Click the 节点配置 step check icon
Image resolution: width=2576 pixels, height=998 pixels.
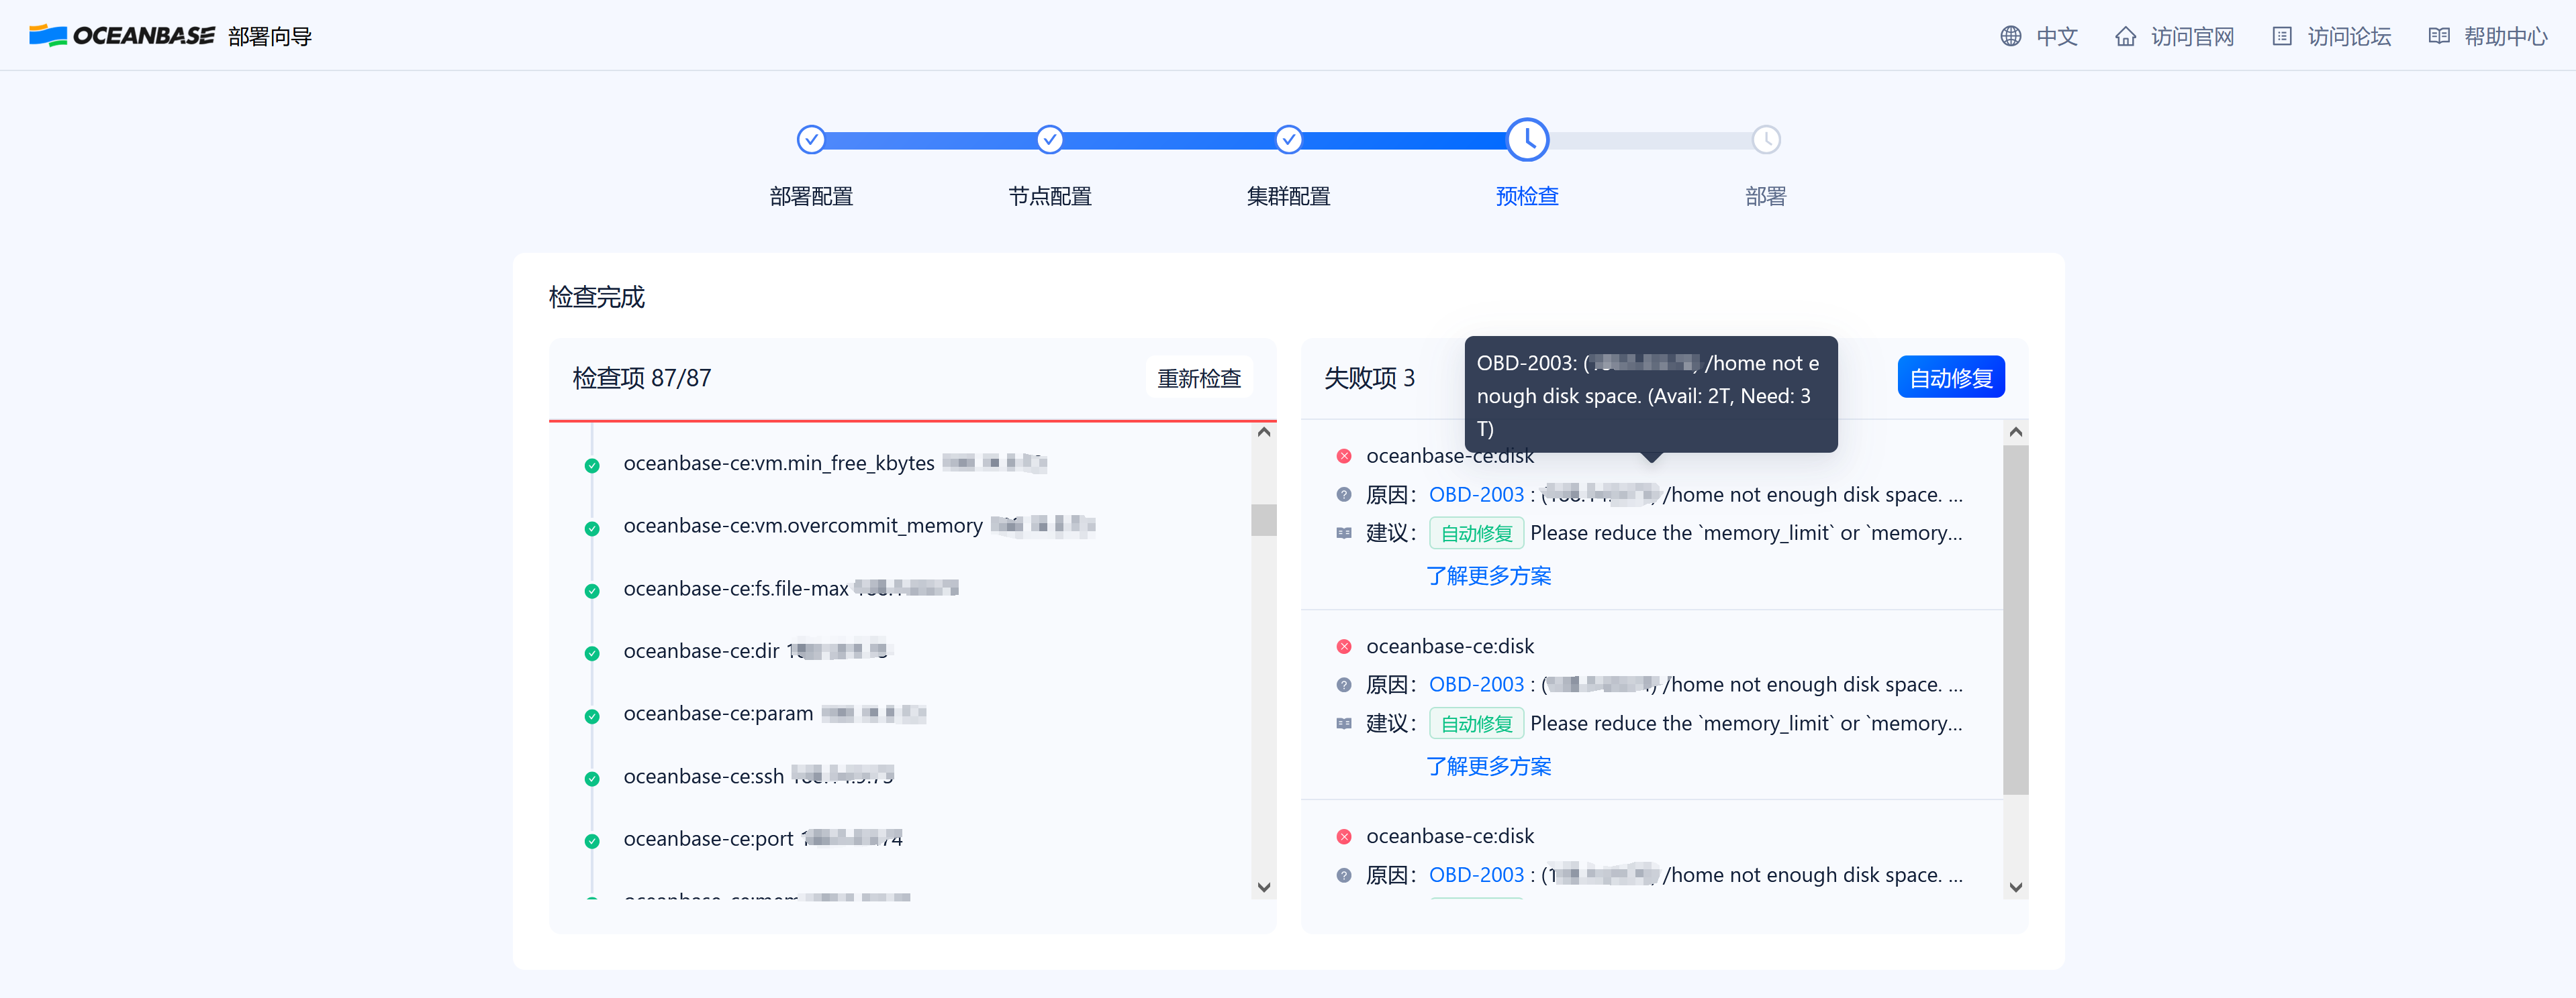(x=1049, y=139)
